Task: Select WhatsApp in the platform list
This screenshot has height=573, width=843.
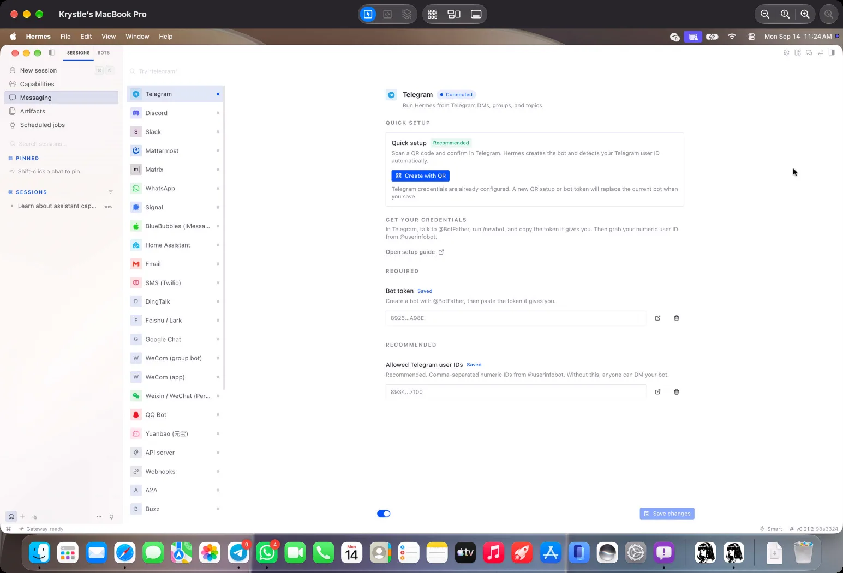Action: (176, 188)
